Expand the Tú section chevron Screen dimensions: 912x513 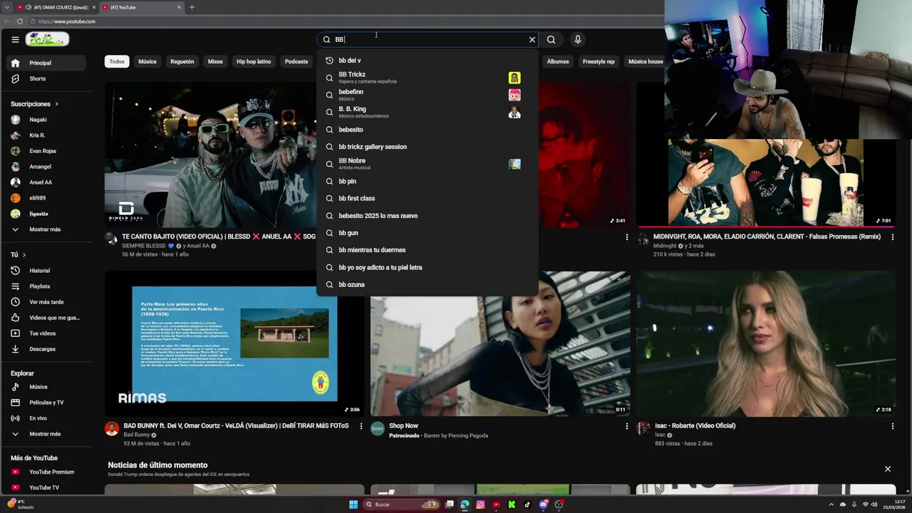[x=24, y=254]
